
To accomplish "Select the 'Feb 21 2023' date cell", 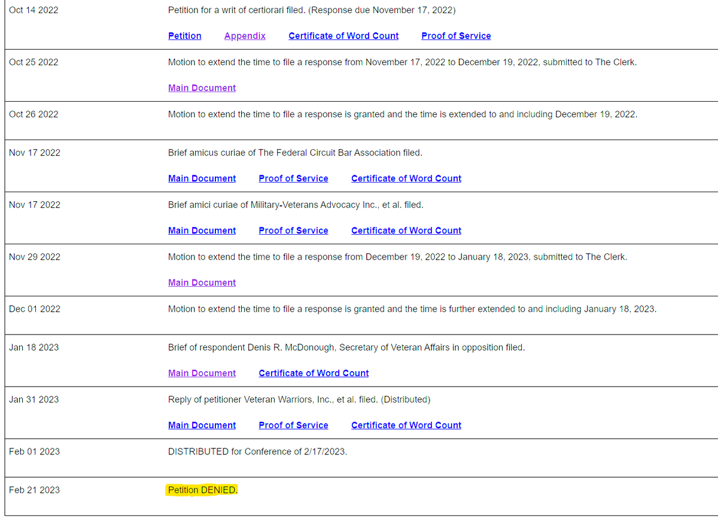I will point(34,490).
